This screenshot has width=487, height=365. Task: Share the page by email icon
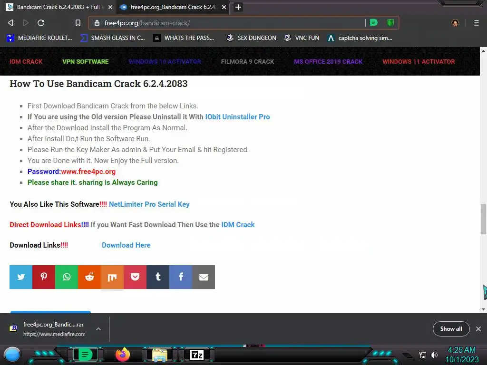pyautogui.click(x=204, y=277)
